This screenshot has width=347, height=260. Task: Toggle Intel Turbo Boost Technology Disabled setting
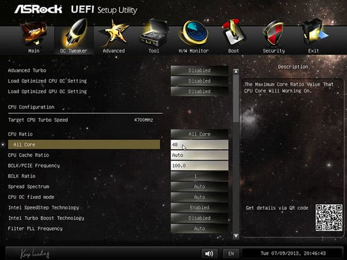(200, 218)
